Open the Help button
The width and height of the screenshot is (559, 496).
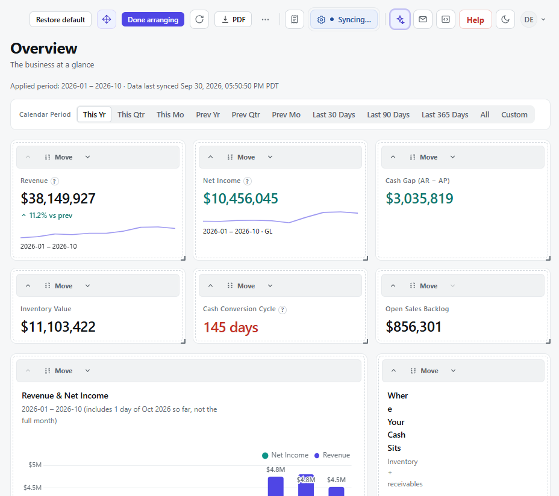tap(475, 20)
